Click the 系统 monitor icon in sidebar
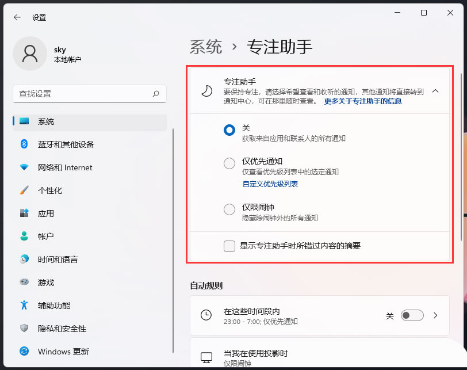 pos(24,121)
